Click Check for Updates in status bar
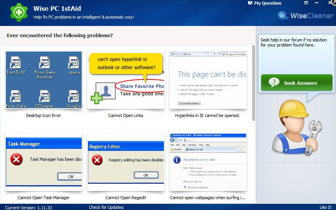 (106, 207)
